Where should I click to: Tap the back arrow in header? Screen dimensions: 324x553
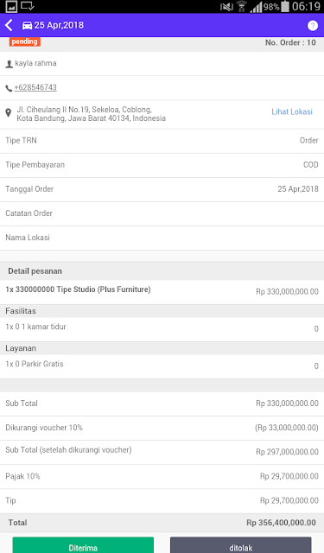click(9, 25)
